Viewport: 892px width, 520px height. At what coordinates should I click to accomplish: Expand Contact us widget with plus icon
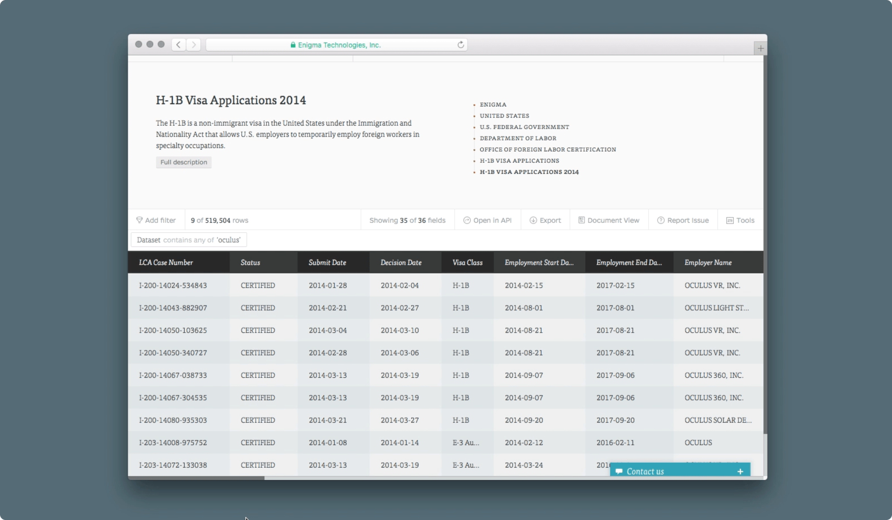[x=740, y=471]
